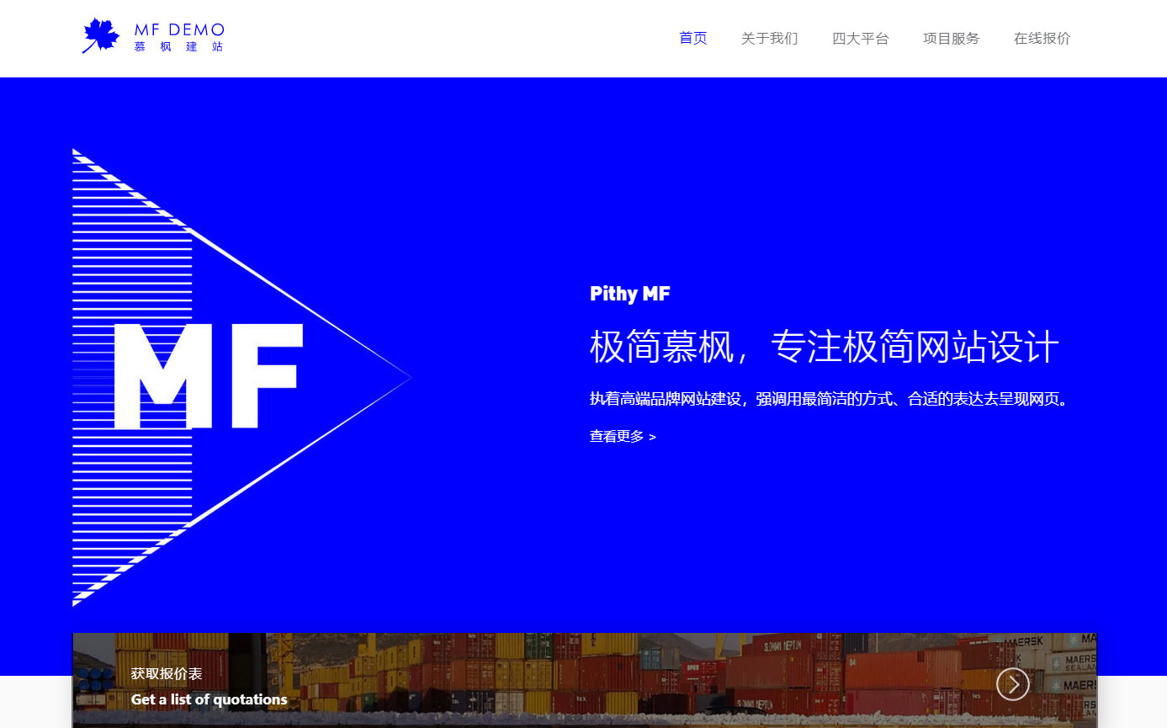Open the 首页 navigation item
Screen dimensions: 1167x728
[x=692, y=38]
